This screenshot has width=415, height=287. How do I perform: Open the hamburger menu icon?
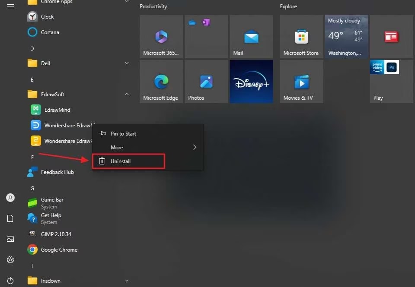(x=10, y=6)
